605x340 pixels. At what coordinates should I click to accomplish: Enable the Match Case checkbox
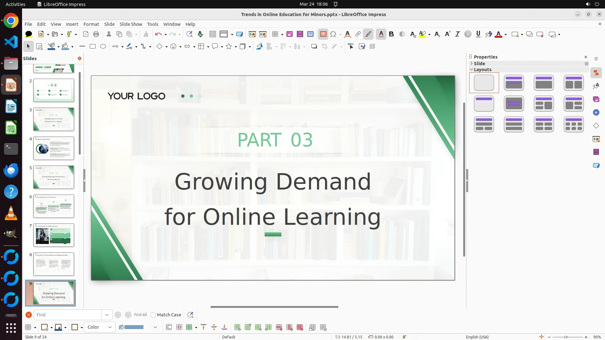[153, 315]
